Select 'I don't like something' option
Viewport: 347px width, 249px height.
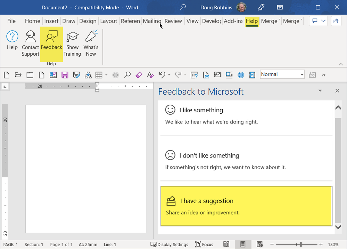246,161
